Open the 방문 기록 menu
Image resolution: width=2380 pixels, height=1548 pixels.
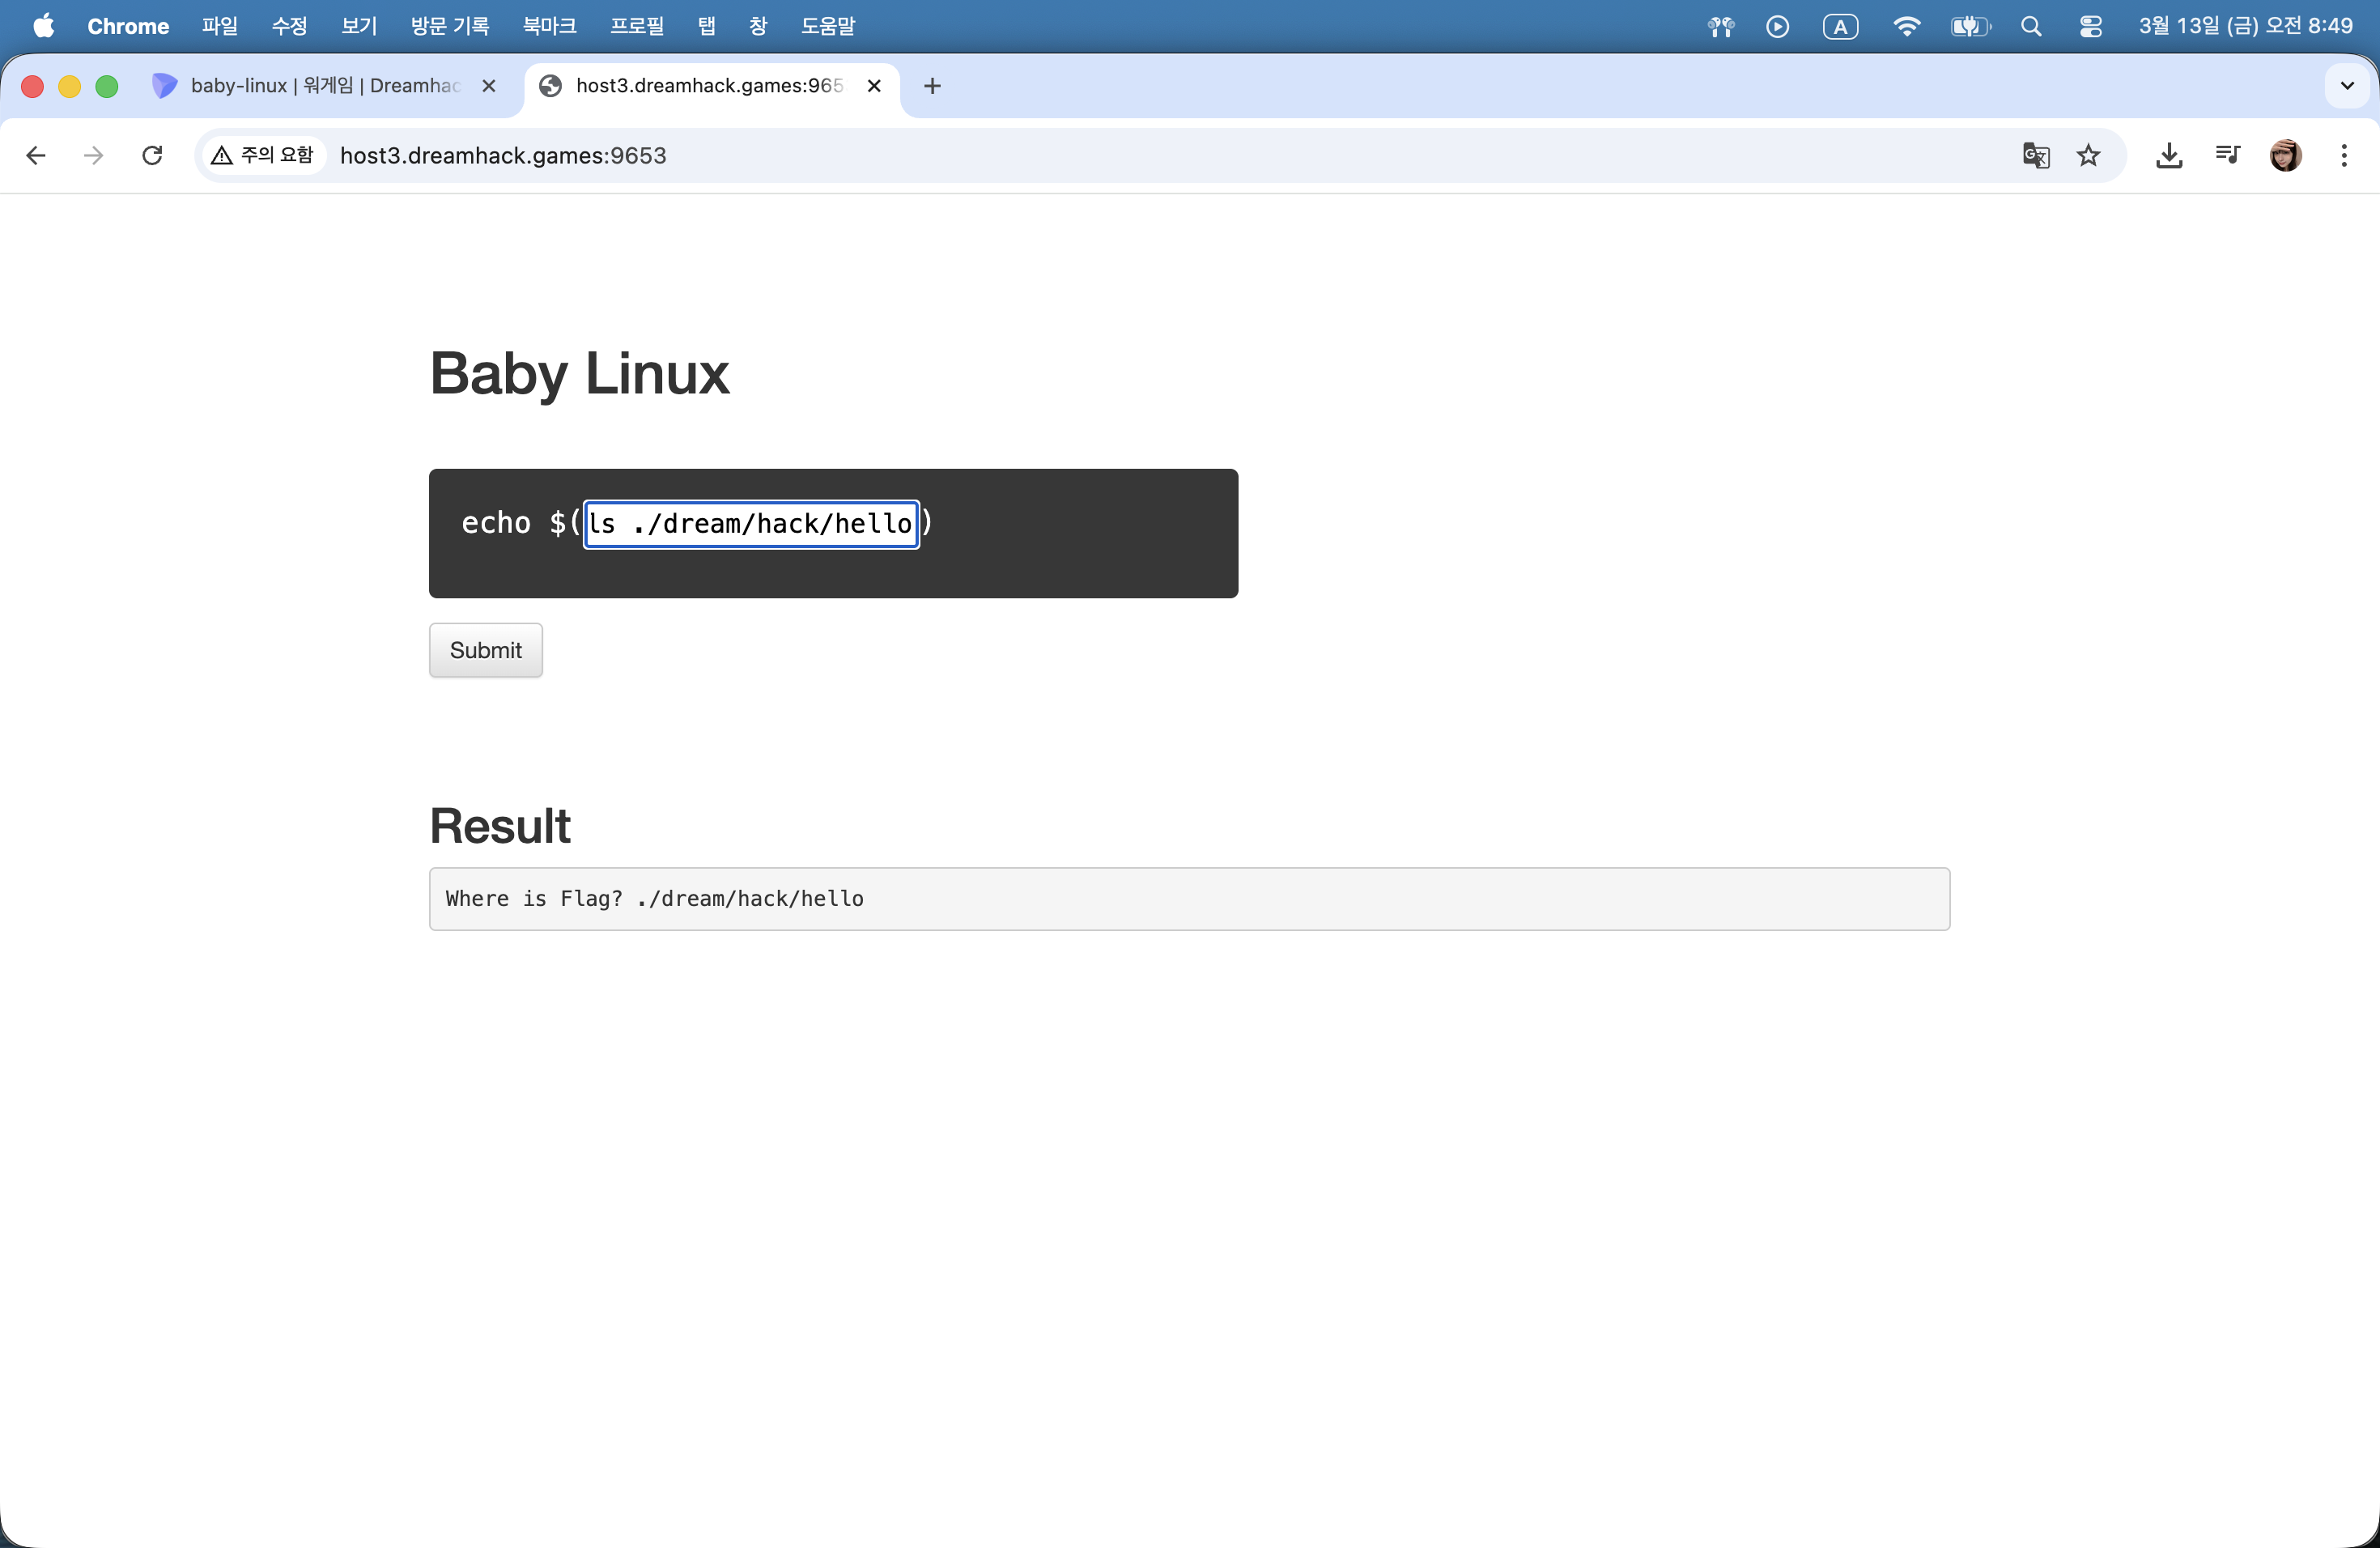pyautogui.click(x=449, y=26)
